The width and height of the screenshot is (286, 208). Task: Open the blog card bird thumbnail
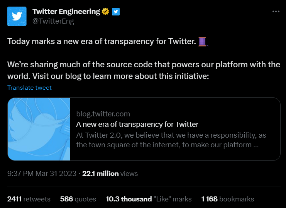tap(39, 129)
